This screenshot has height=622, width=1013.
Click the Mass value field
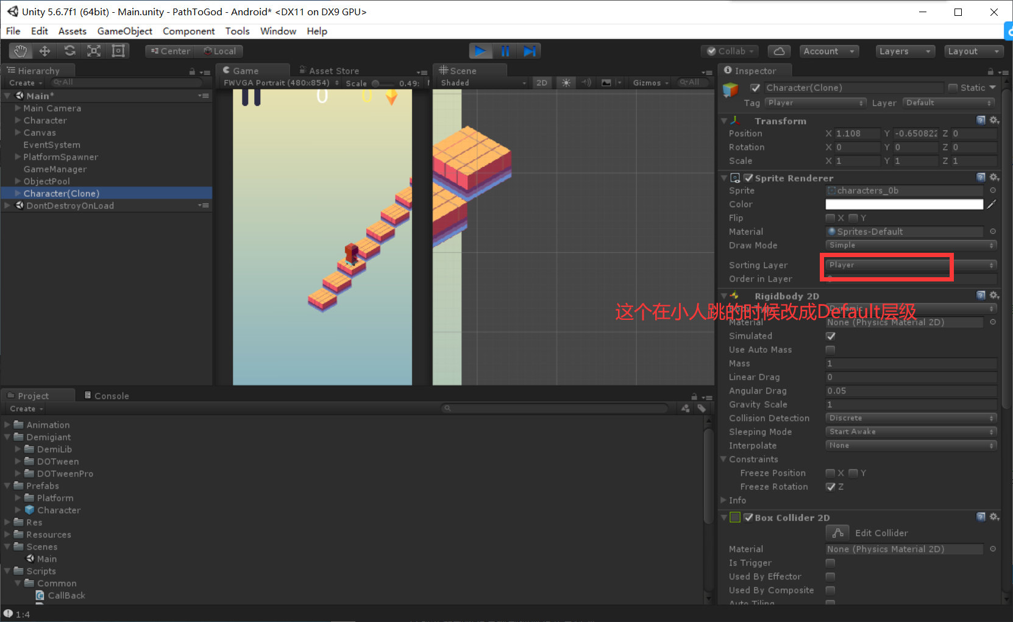pos(911,364)
